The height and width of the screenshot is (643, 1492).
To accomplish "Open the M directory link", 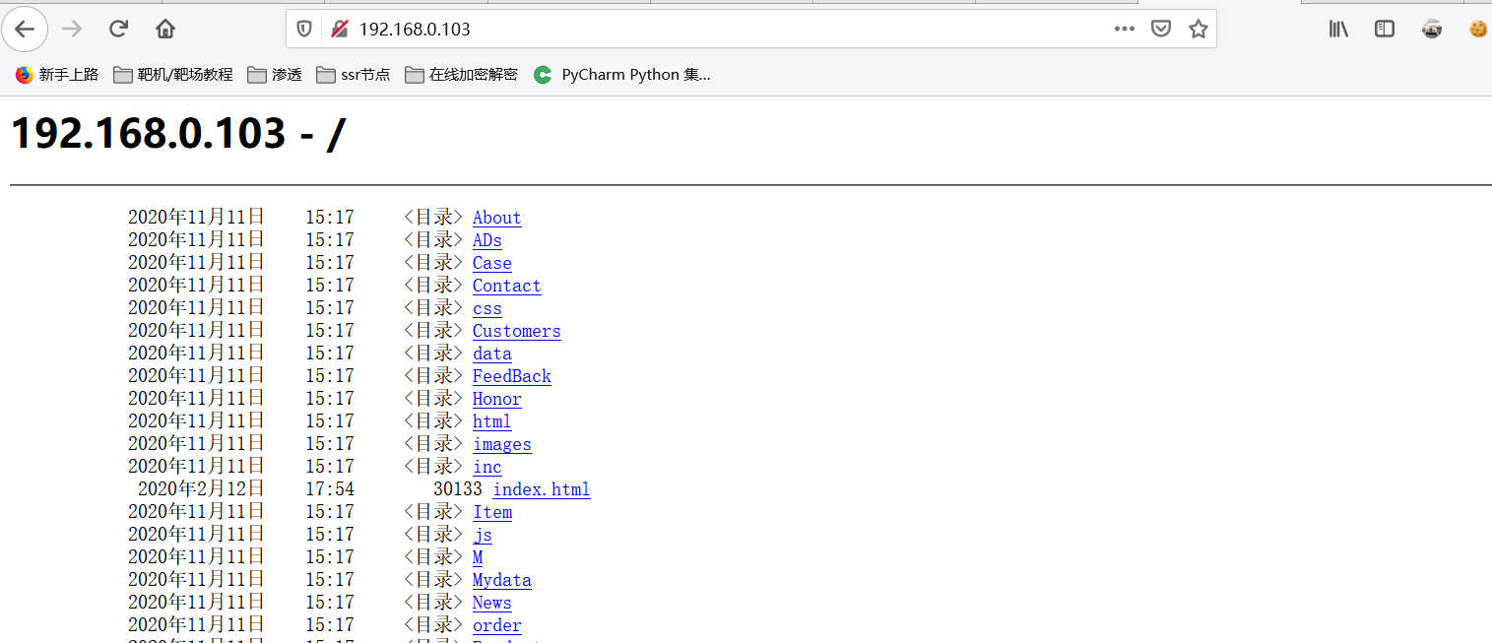I will 478,557.
